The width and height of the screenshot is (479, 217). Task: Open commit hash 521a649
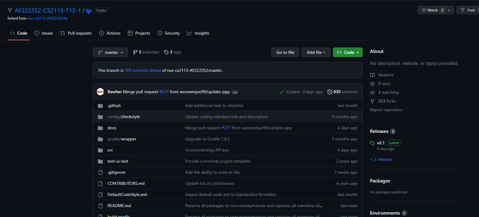pos(293,92)
